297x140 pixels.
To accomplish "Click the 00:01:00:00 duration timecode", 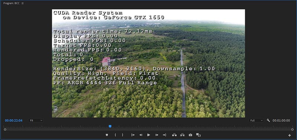I will tap(281, 120).
